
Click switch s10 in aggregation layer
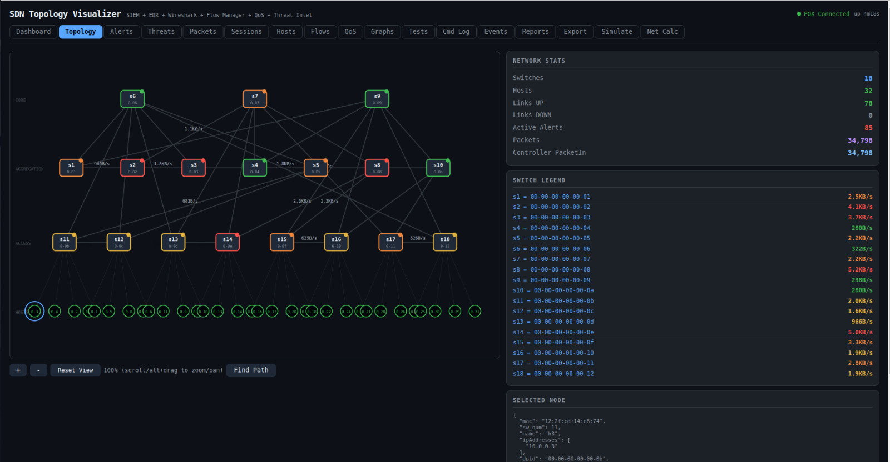438,168
